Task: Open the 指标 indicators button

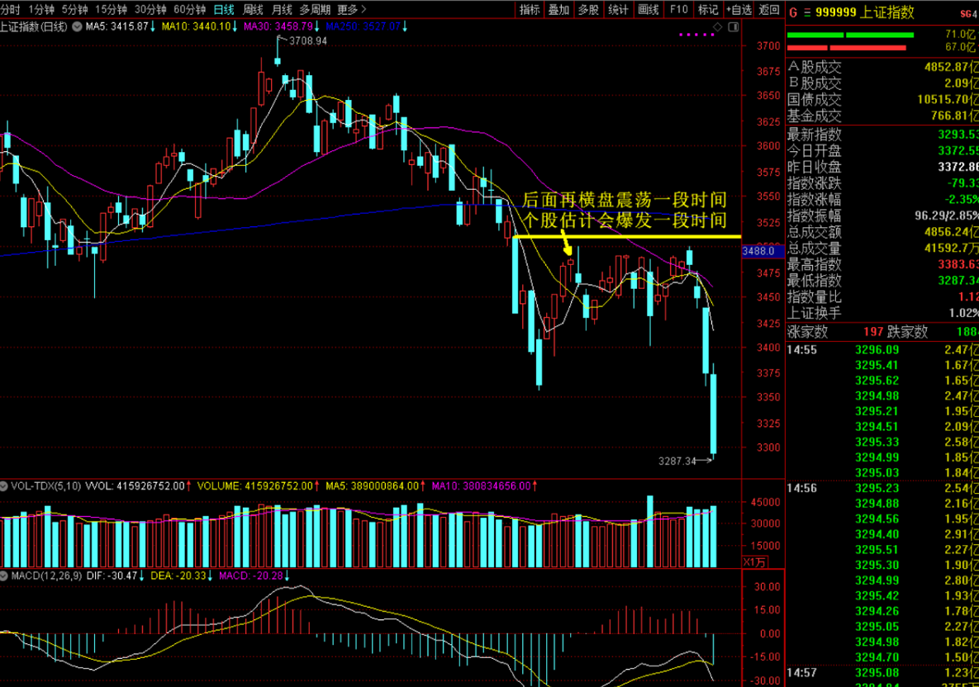Action: pos(530,10)
